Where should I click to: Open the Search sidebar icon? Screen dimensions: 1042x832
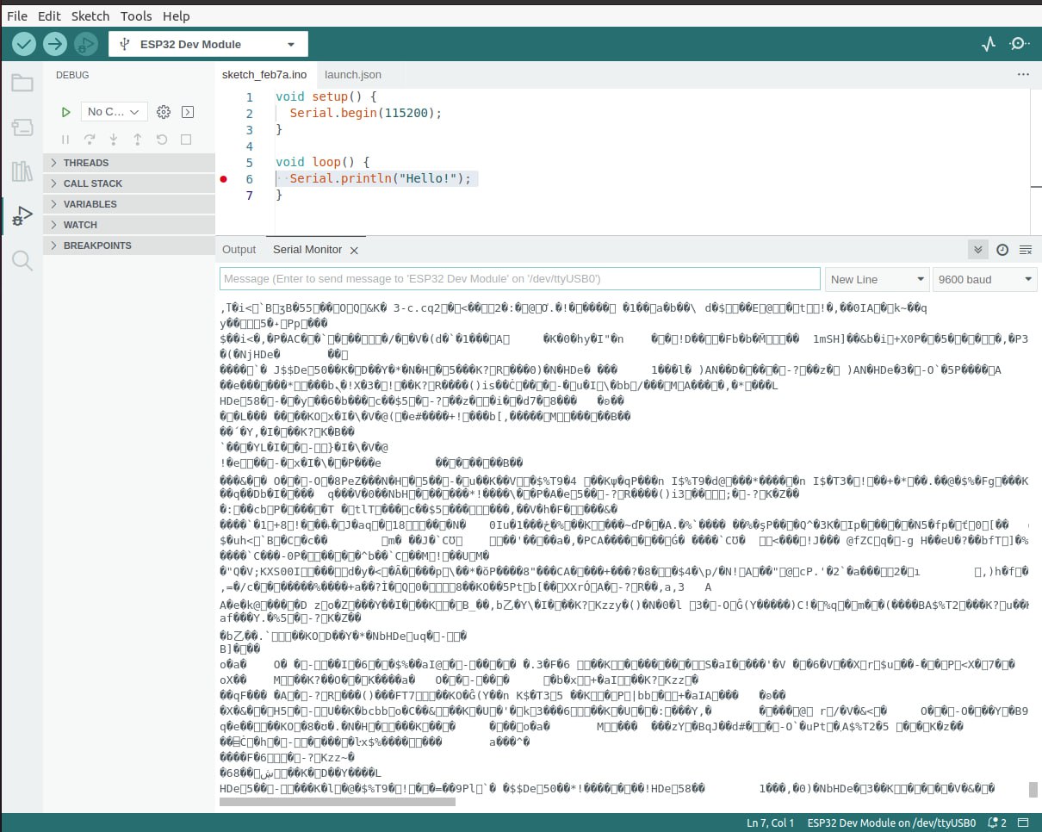(x=22, y=261)
